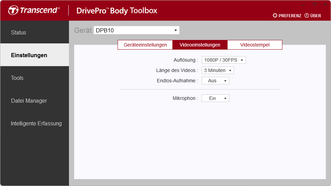Viewport: 331px width, 186px height.
Task: Click the Endlos-Aufnahme label
Action: pos(177,81)
